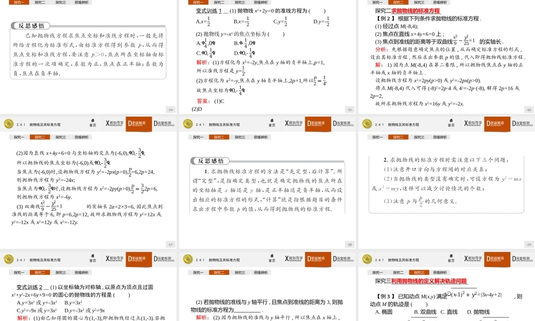
Task: Click the gold emblem on the 例3 slide
Action: click(367, 259)
